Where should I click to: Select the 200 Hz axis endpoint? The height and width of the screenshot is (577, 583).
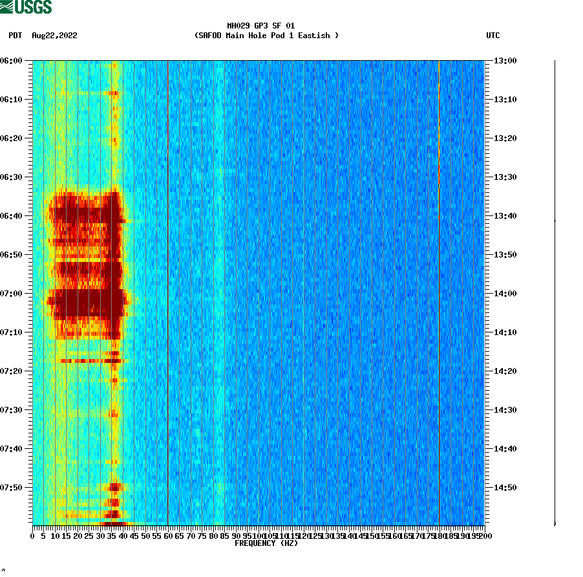485,536
